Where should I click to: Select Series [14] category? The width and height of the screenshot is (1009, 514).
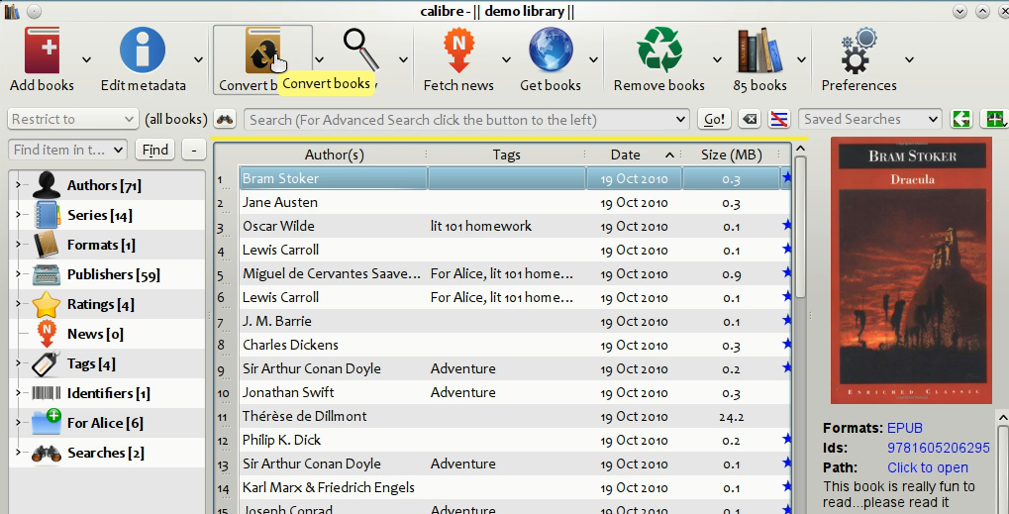click(100, 215)
